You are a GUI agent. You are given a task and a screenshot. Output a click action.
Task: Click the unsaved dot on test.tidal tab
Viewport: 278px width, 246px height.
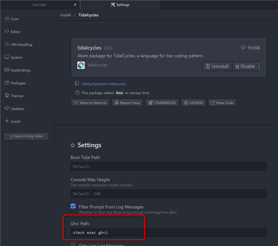[x=75, y=4]
